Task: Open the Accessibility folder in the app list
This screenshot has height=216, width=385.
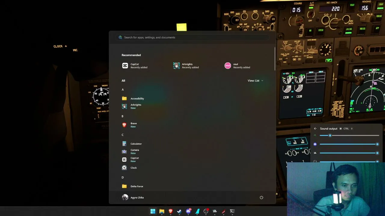Action: click(x=133, y=98)
